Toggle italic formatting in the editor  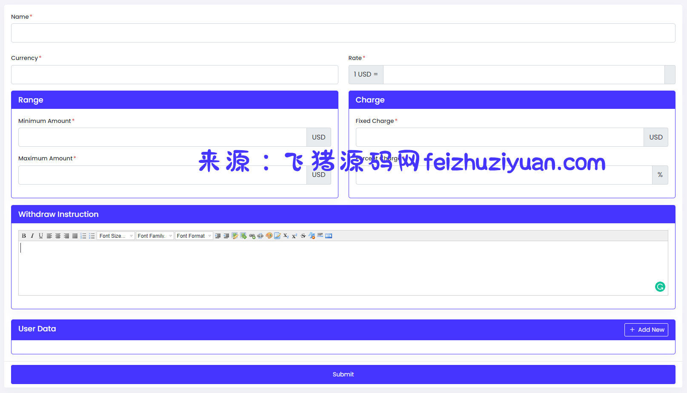tap(32, 236)
